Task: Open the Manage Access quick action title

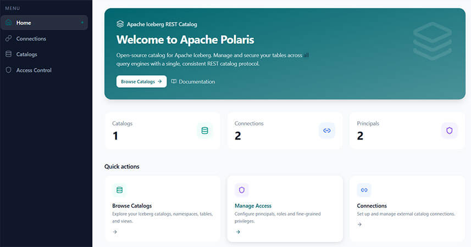Action: [x=253, y=206]
